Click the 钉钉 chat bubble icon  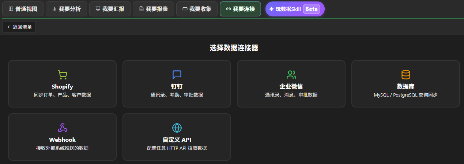tap(177, 75)
